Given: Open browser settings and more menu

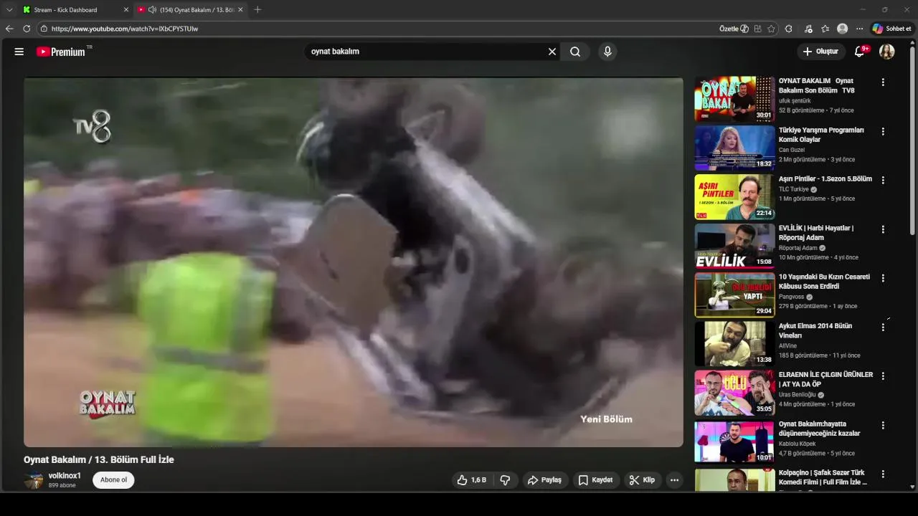Looking at the screenshot, I should [x=859, y=29].
